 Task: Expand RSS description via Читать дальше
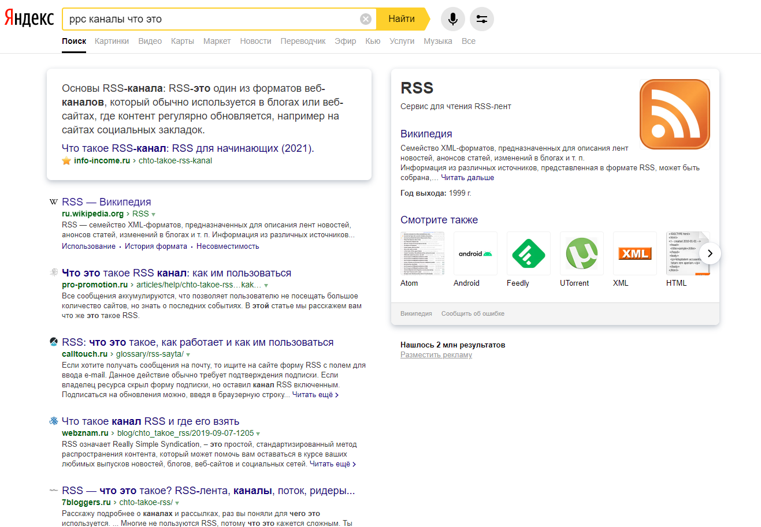pos(467,178)
